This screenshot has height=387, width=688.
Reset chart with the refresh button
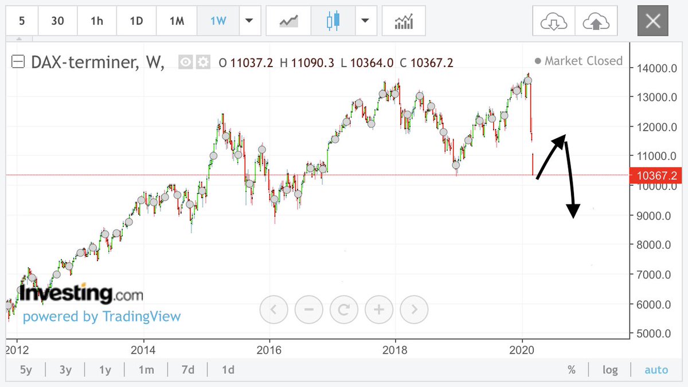tap(344, 310)
